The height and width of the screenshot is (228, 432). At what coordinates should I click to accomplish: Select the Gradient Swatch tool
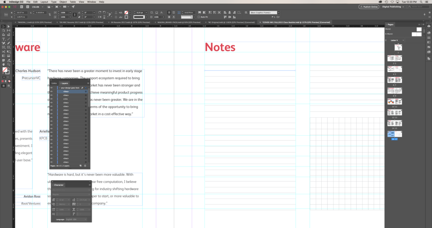tap(3, 56)
